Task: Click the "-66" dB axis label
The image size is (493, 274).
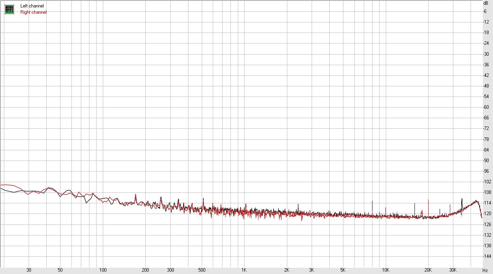Action: tap(486, 118)
